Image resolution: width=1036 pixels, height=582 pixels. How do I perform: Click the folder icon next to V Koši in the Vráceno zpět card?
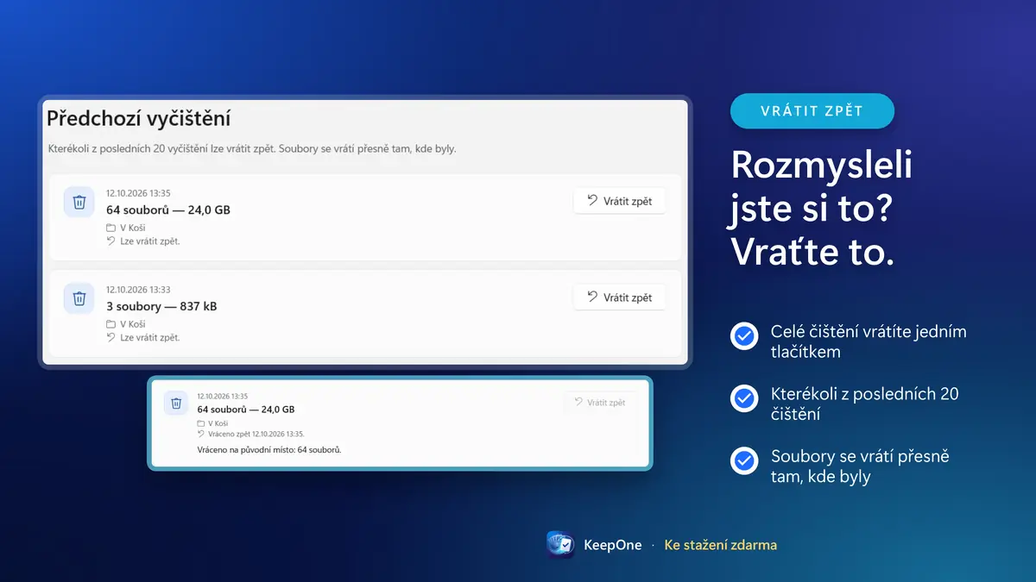click(201, 423)
